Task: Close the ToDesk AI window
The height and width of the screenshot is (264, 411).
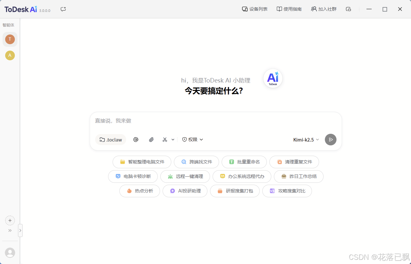Action: 400,9
